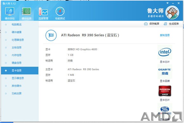Click the Radeon Graphics AMD logo
This screenshot has width=184, height=123.
165,91
